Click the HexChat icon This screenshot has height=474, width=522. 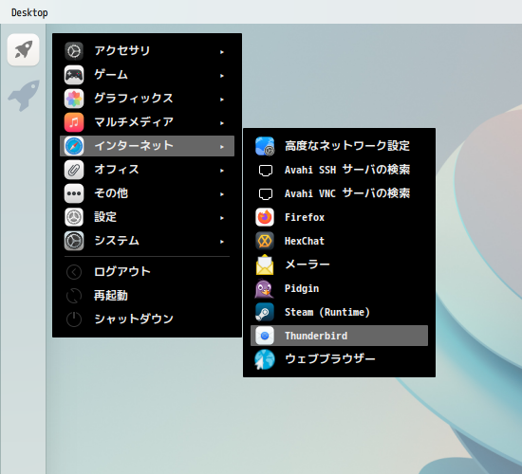tap(265, 241)
